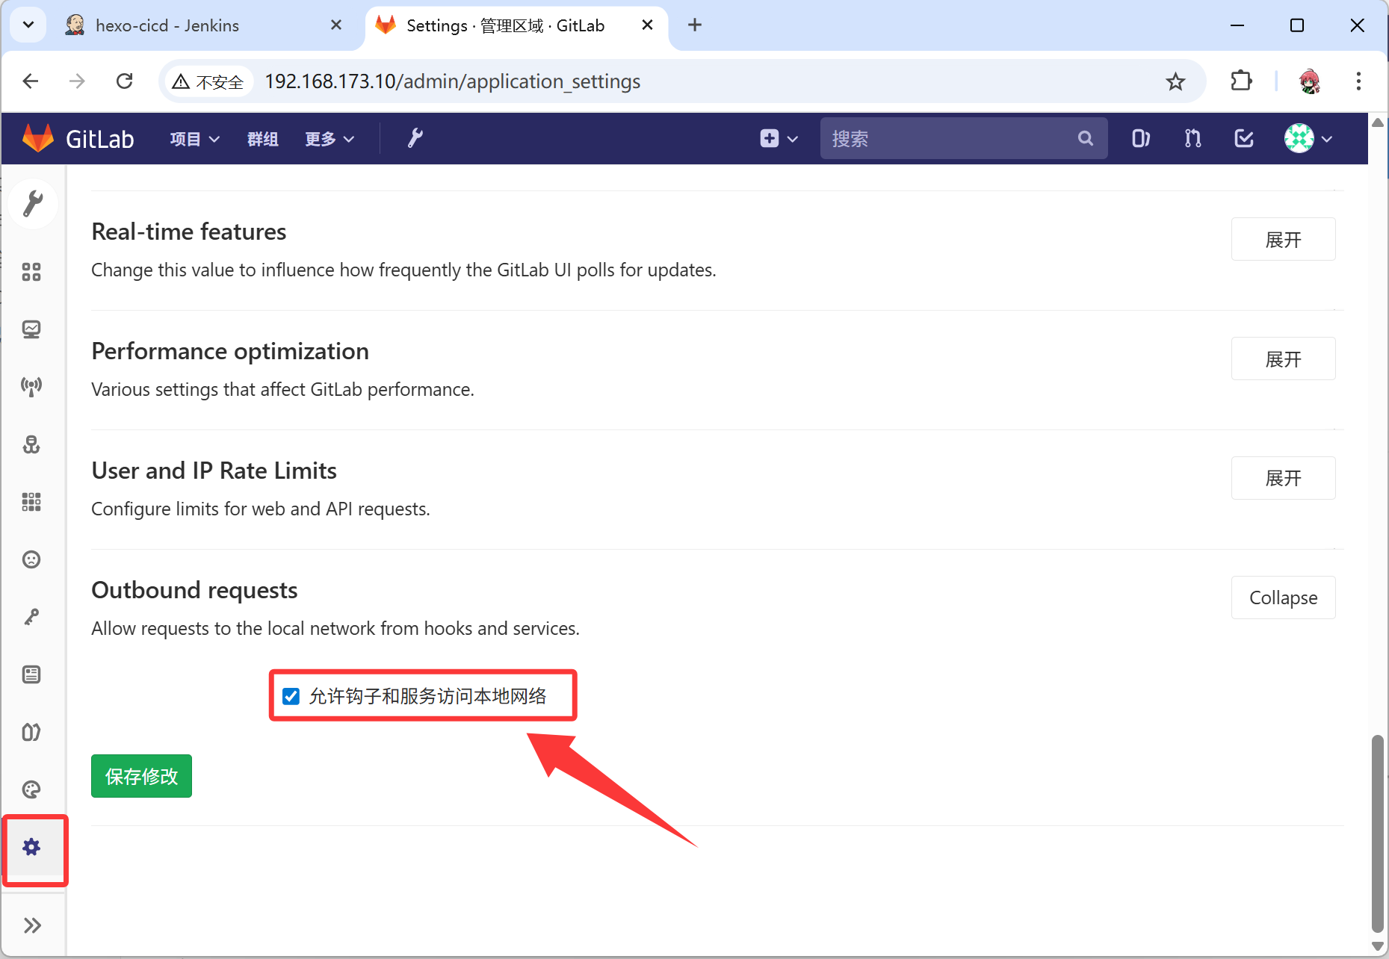Image resolution: width=1389 pixels, height=959 pixels.
Task: Click the admin wrench icon in navbar
Action: (x=415, y=138)
